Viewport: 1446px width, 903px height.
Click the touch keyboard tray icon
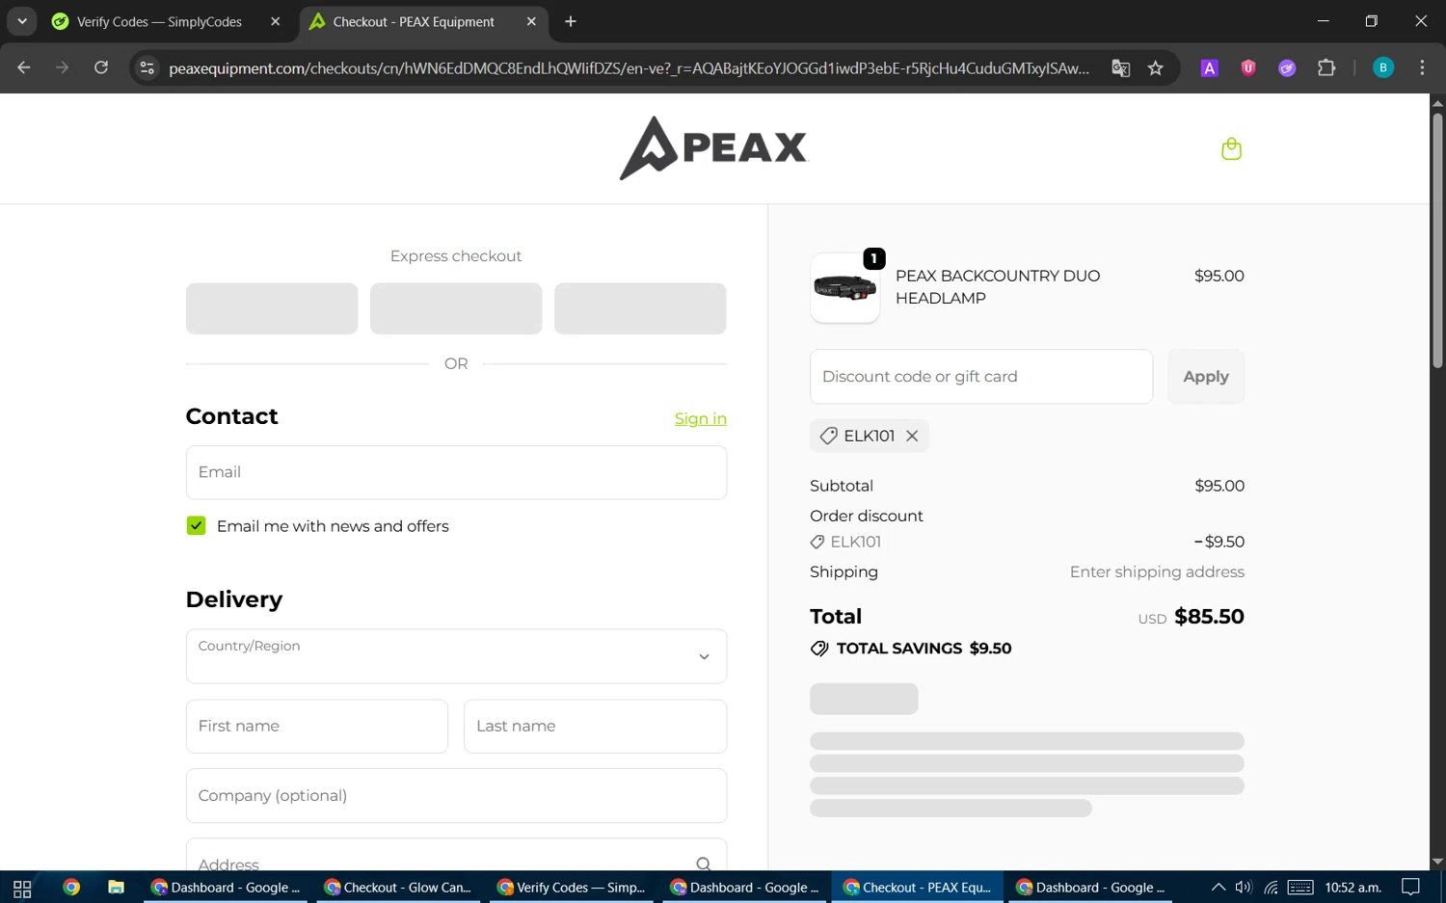(1300, 888)
